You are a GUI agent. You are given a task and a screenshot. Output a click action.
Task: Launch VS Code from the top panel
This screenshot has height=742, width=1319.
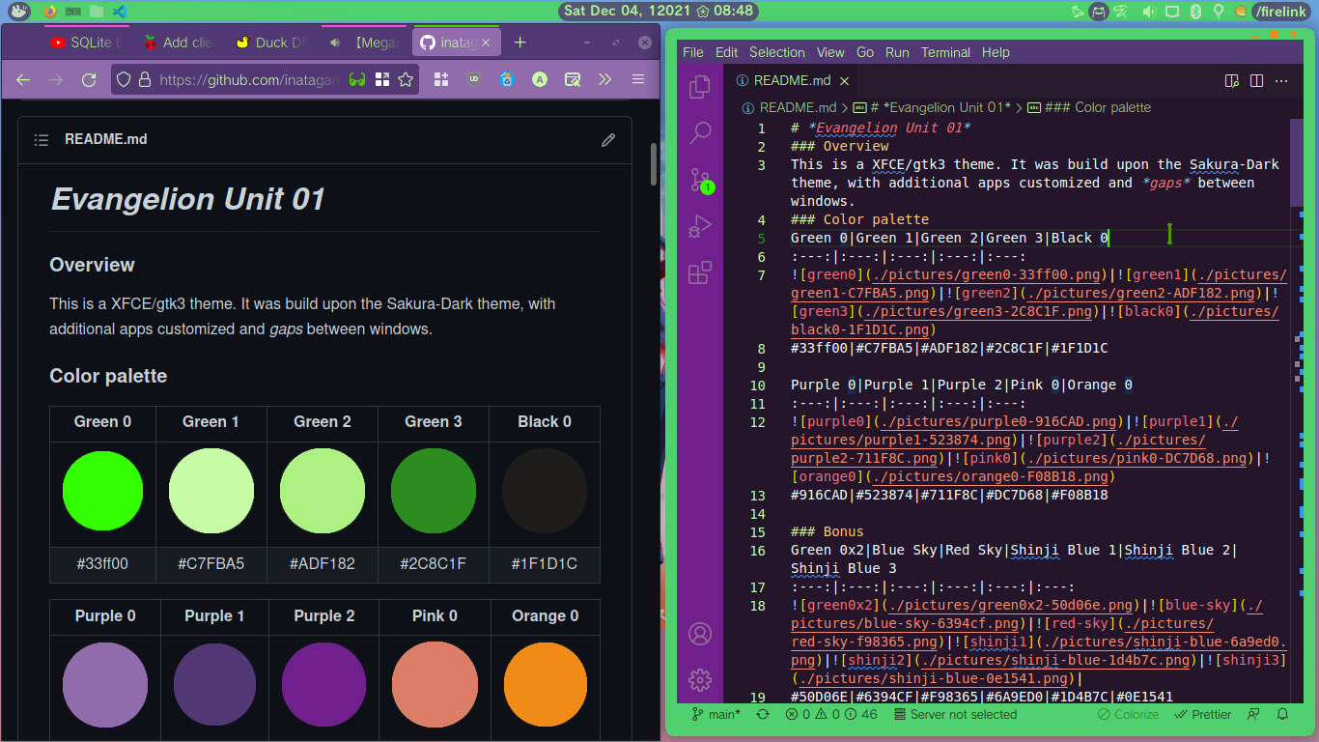[120, 12]
